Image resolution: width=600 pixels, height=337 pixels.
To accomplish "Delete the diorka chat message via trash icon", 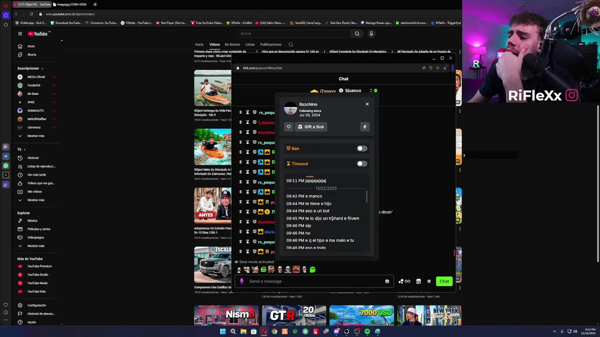I will tap(240, 232).
